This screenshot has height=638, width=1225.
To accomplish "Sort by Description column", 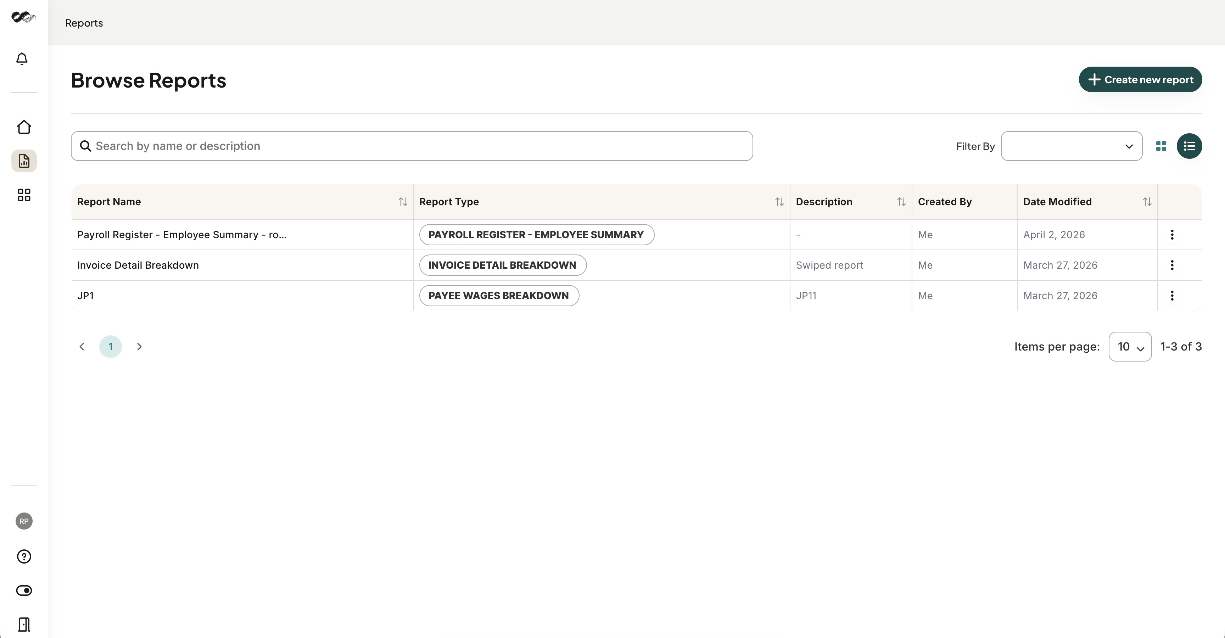I will tap(901, 202).
